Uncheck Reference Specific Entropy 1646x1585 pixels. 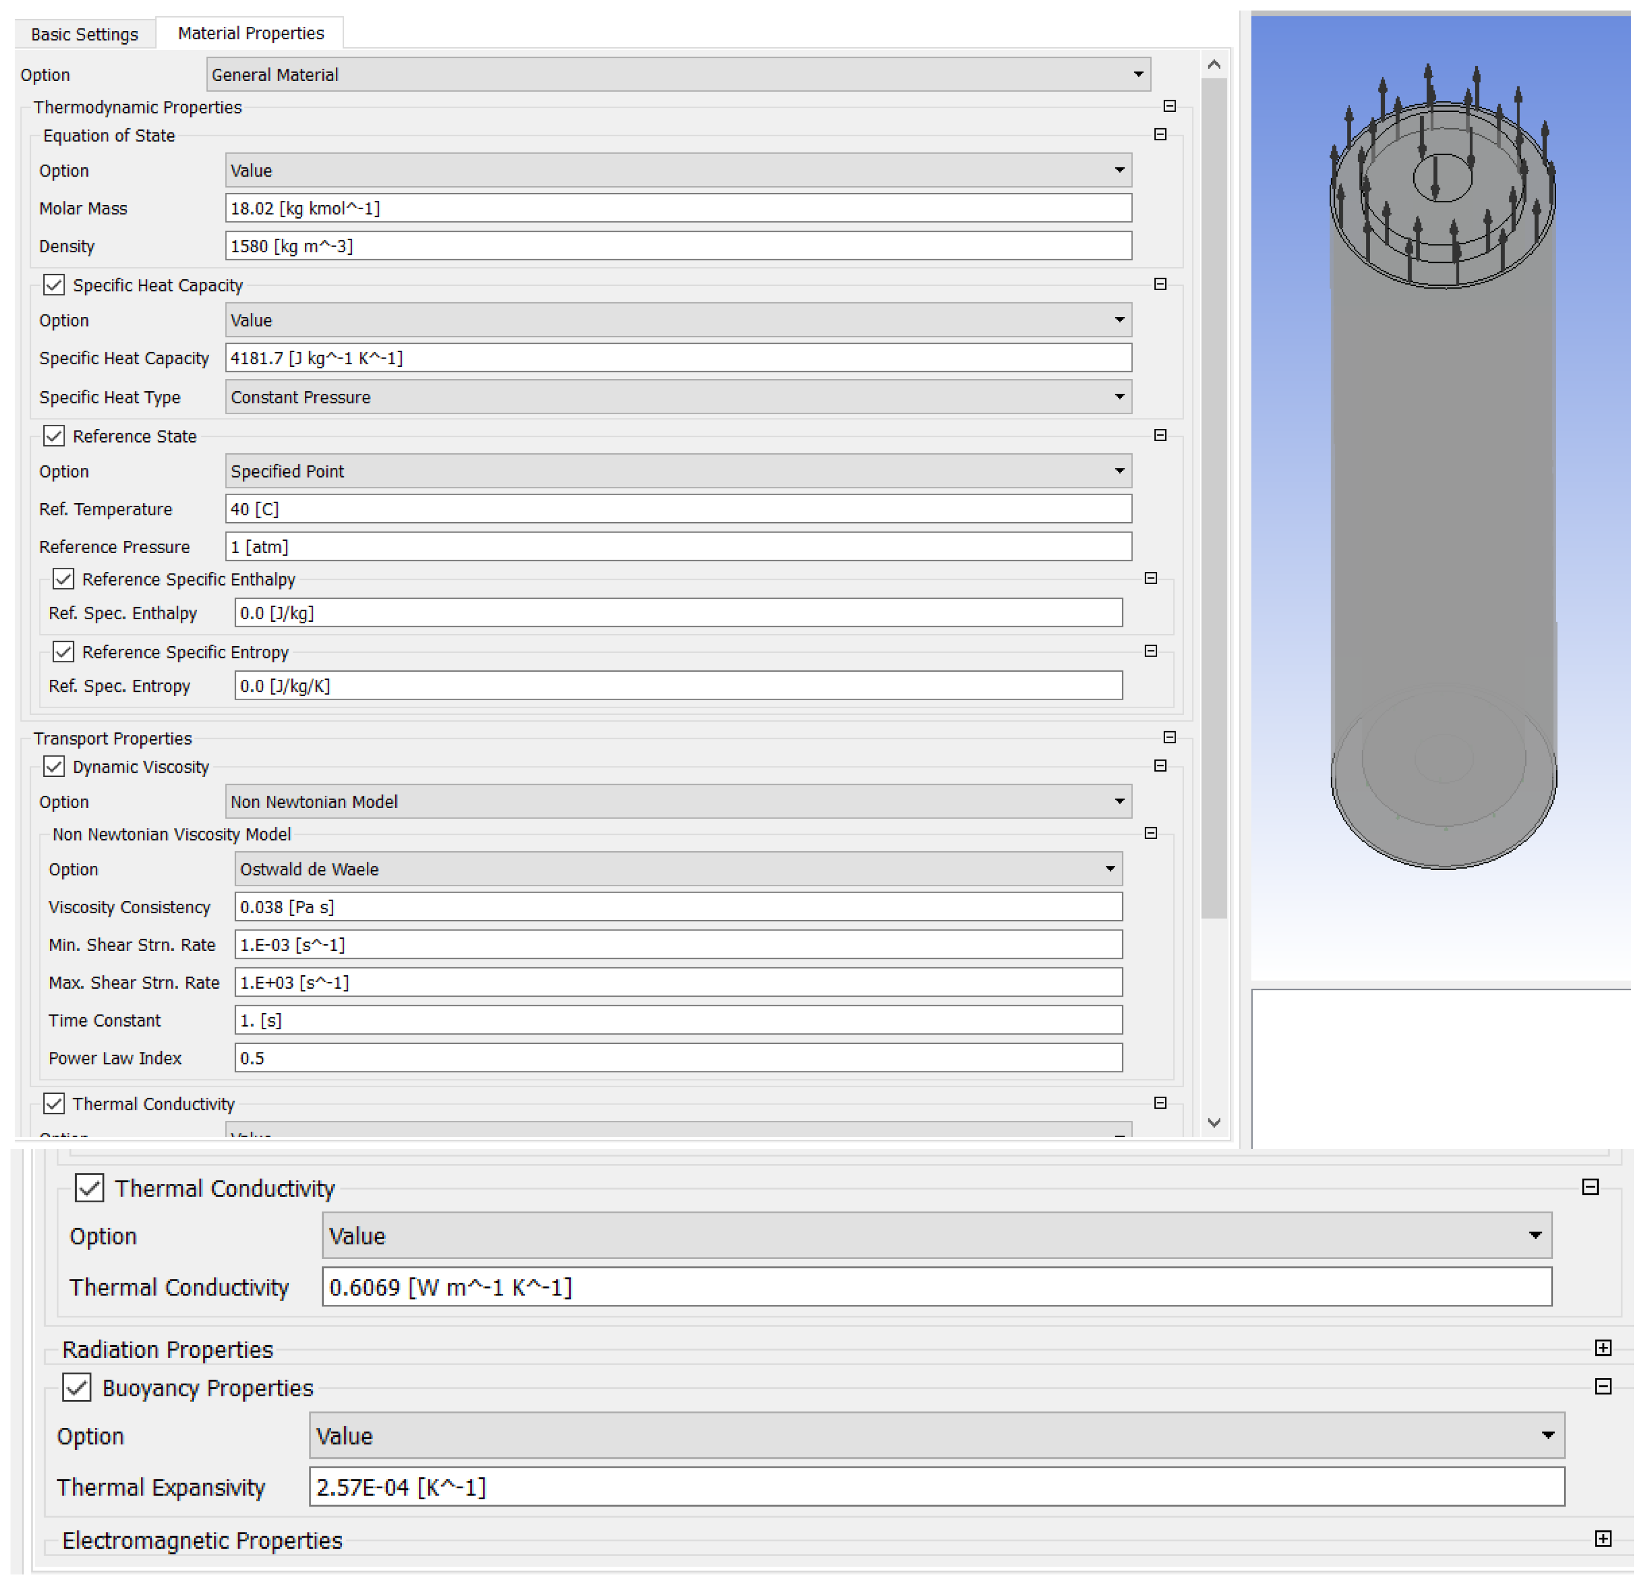(x=63, y=652)
